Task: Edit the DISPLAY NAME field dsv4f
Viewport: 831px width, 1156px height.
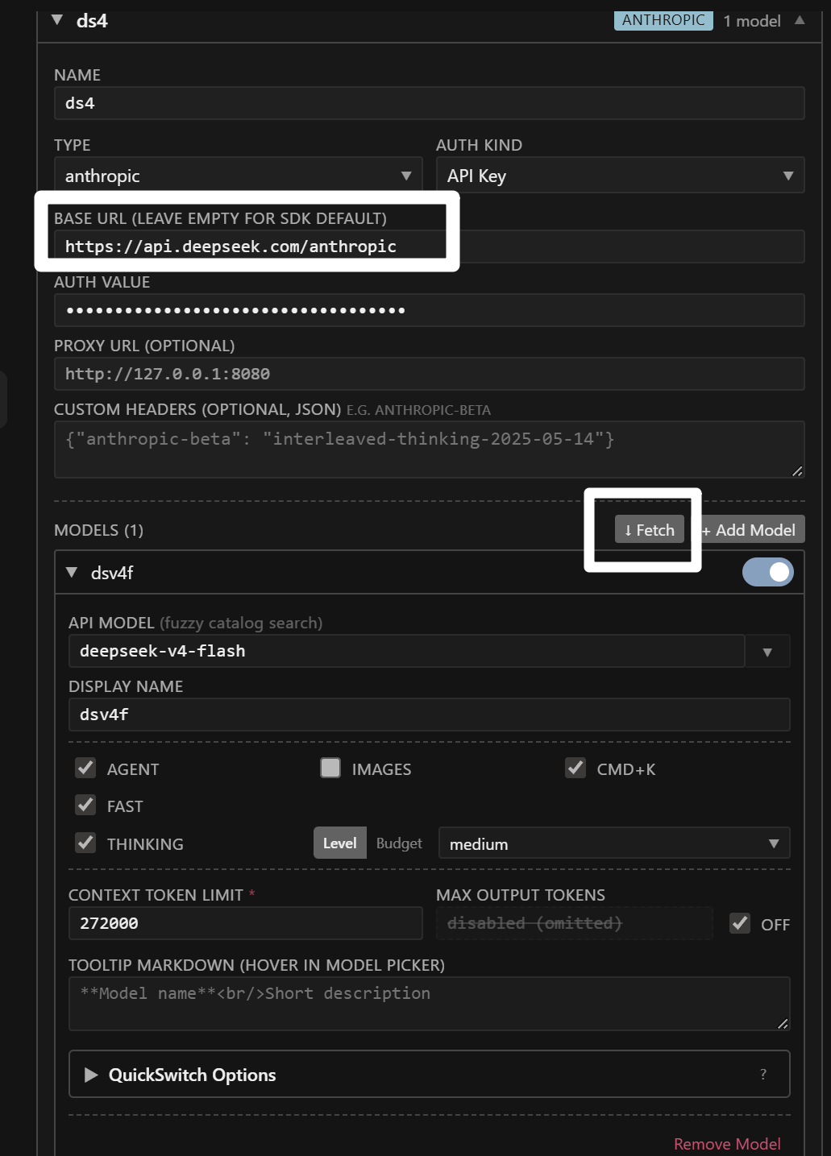Action: click(x=429, y=715)
